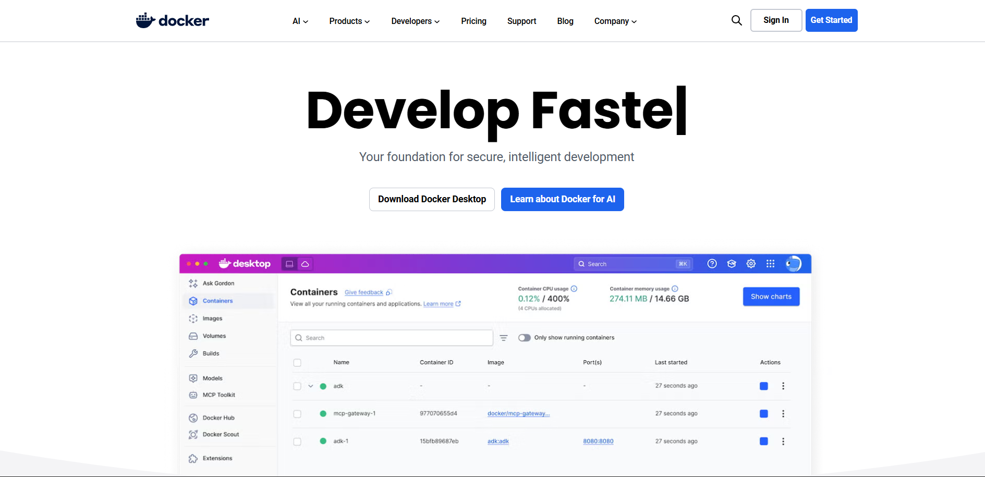985x477 pixels.
Task: Click the user avatar in Docker Desktop
Action: 793,264
